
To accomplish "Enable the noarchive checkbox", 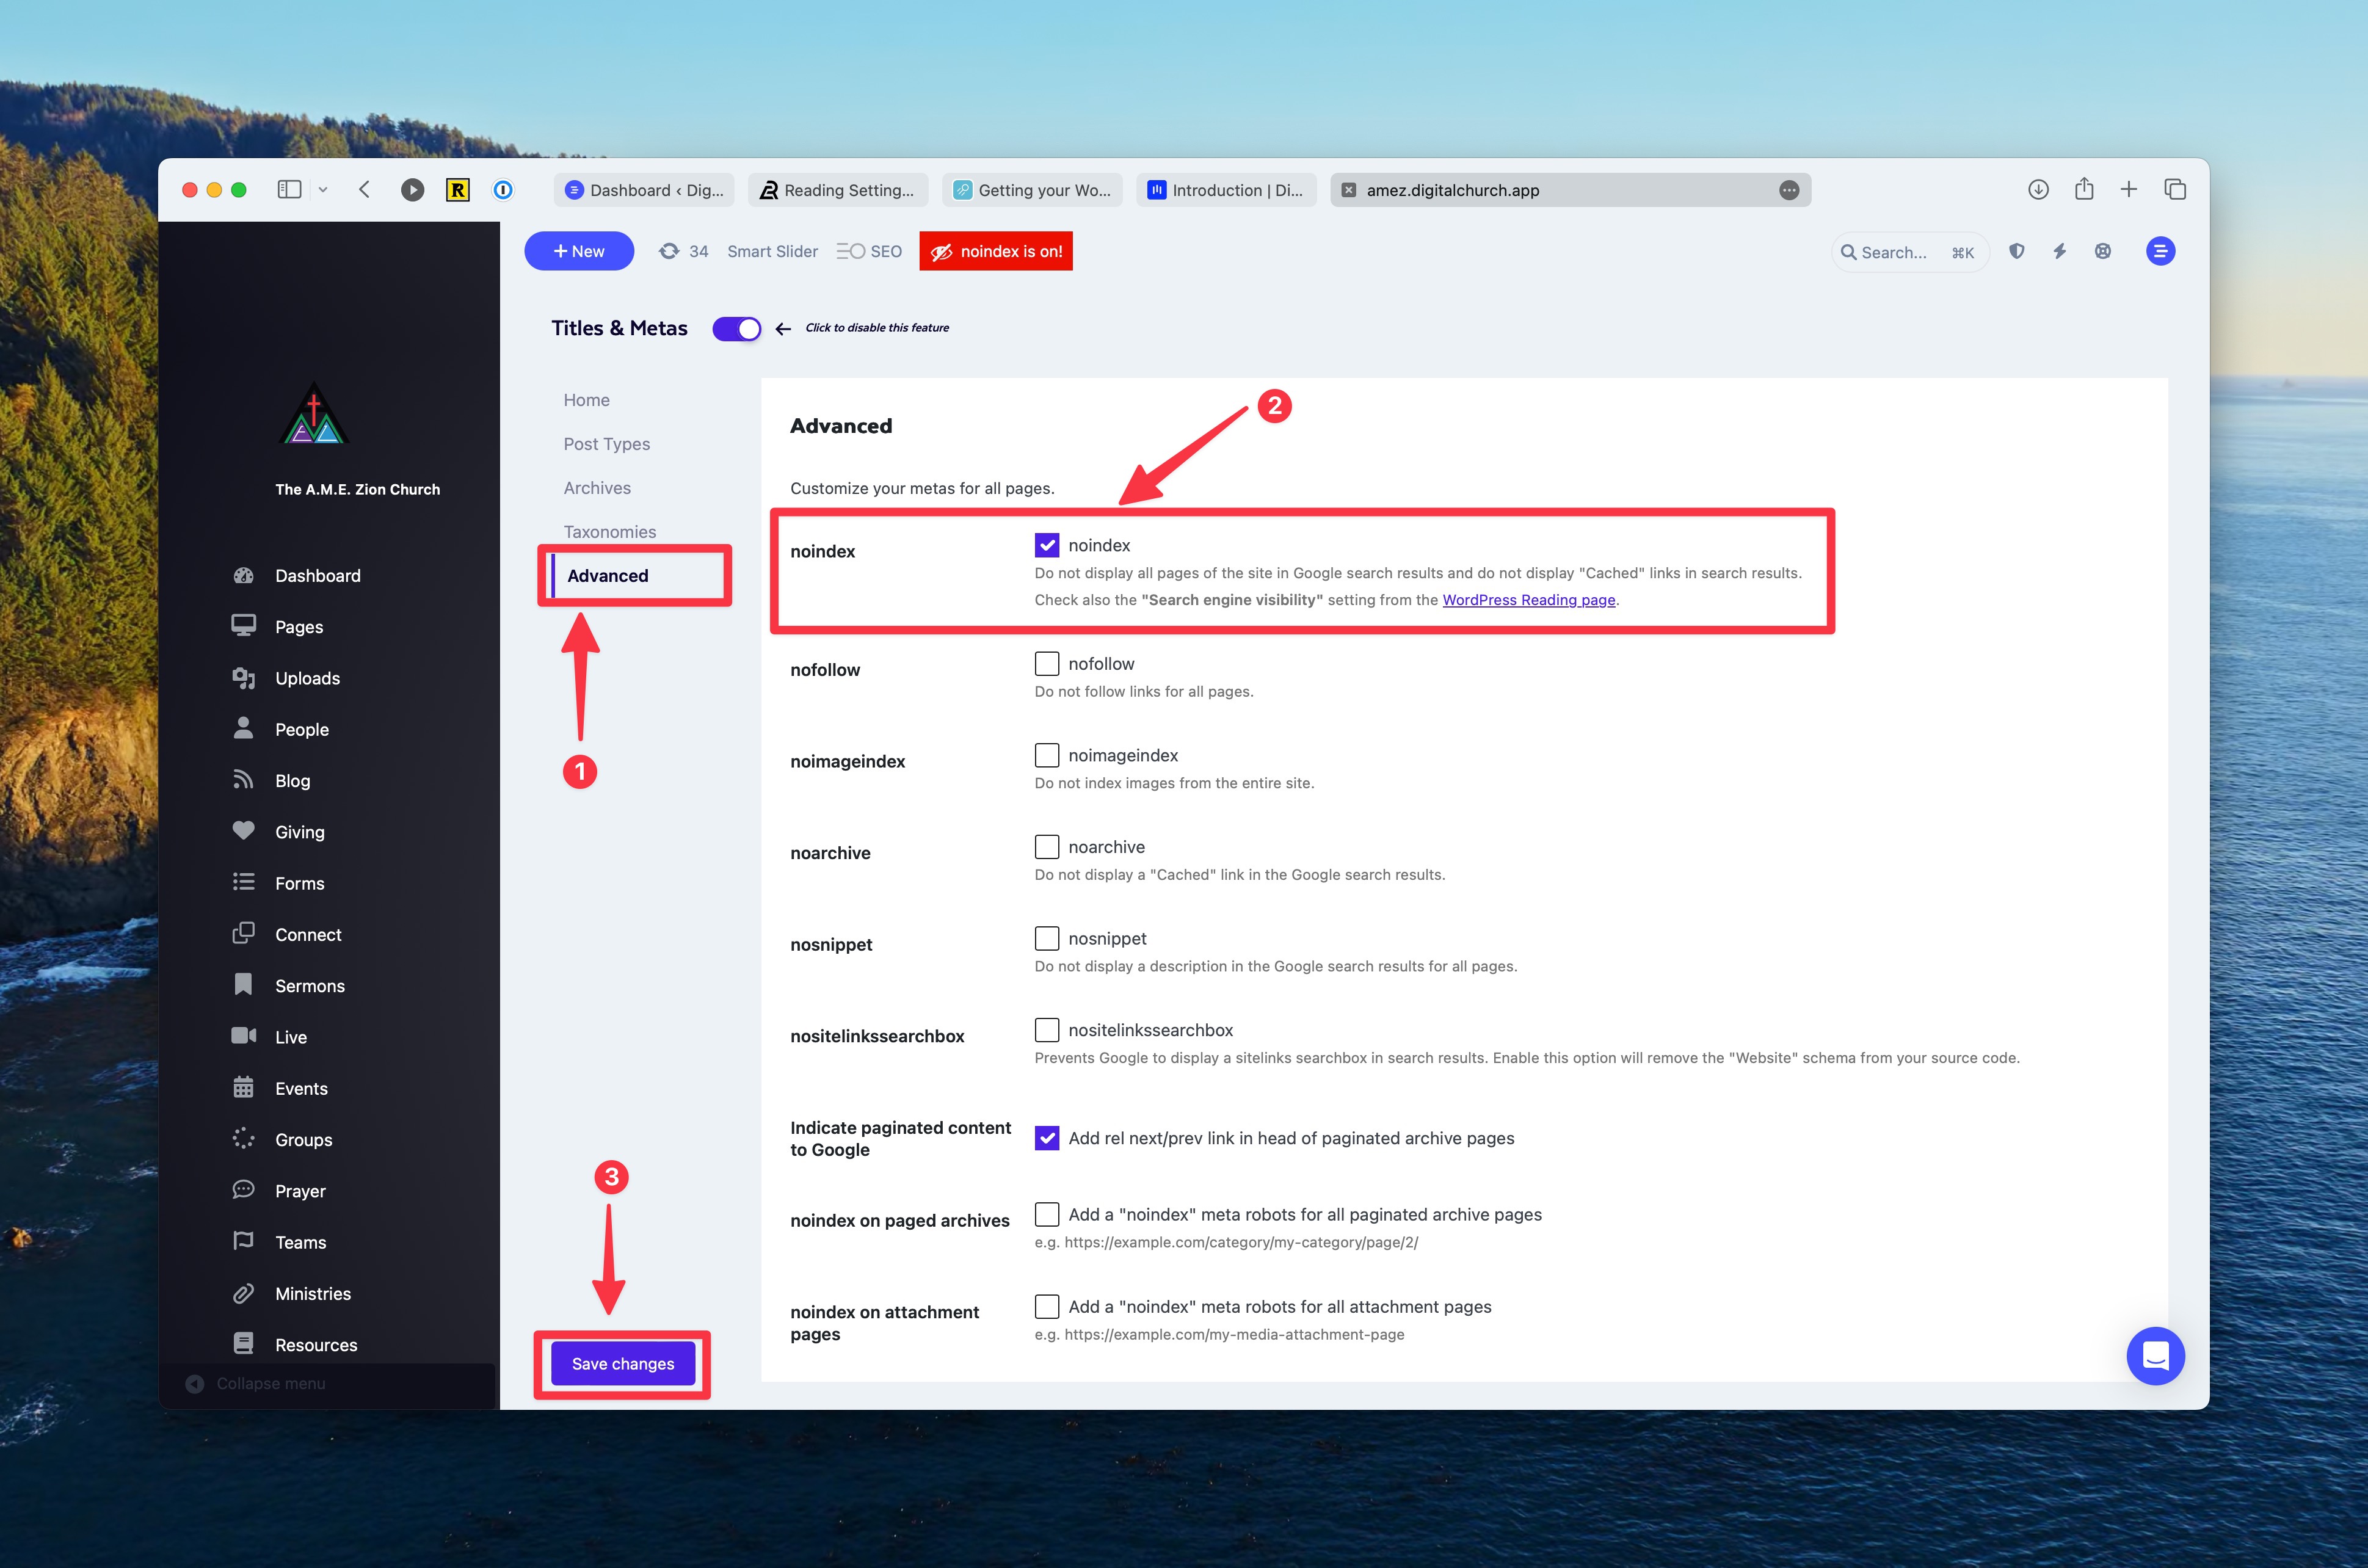I will [x=1047, y=847].
